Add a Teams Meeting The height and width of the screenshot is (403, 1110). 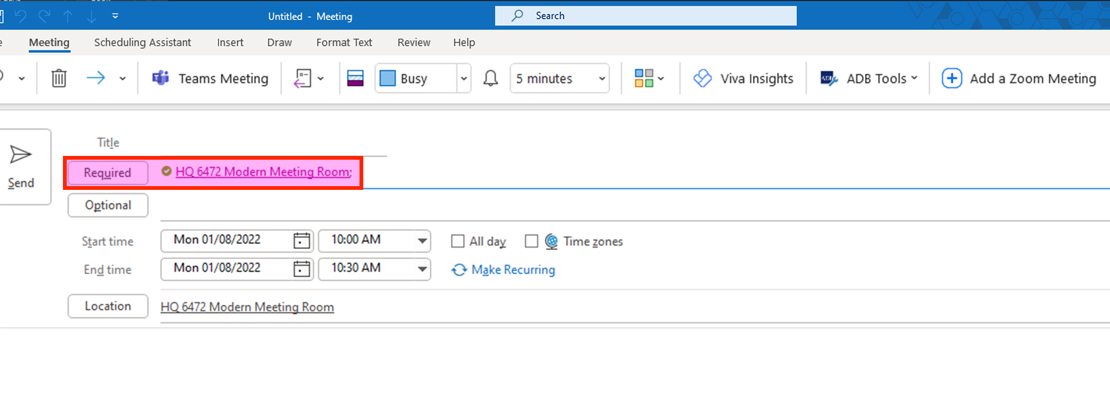tap(210, 79)
